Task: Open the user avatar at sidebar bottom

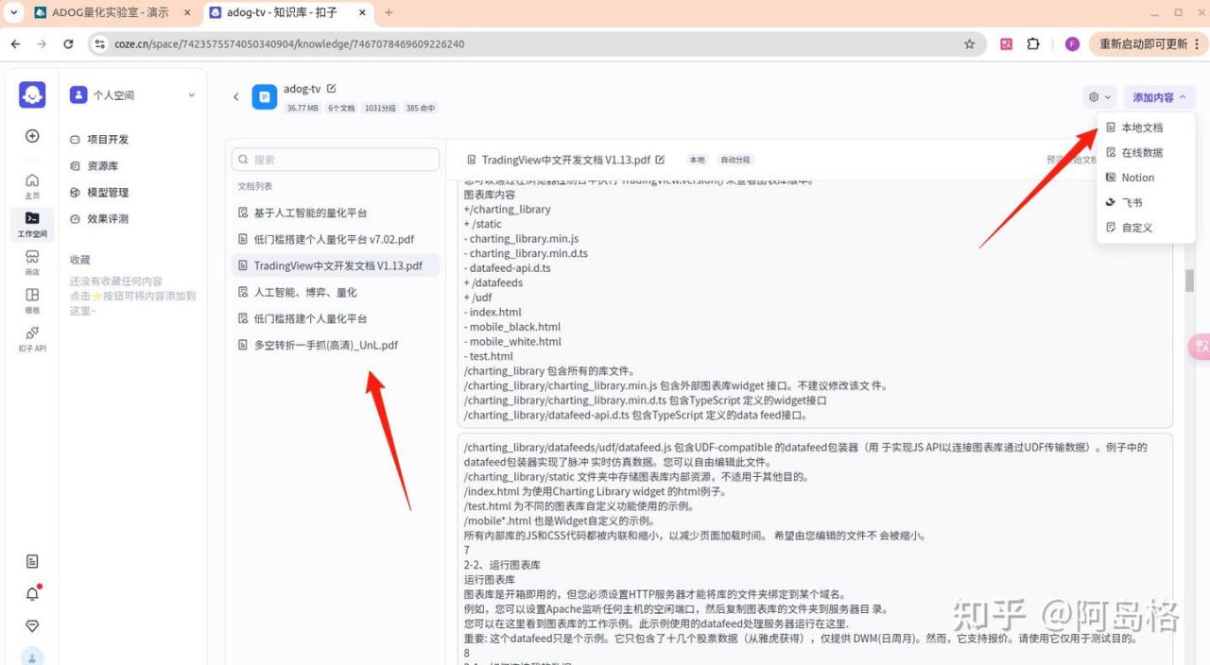Action: coord(32,656)
